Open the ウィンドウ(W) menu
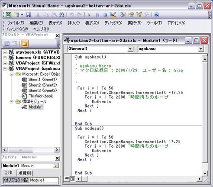 click(x=17, y=29)
